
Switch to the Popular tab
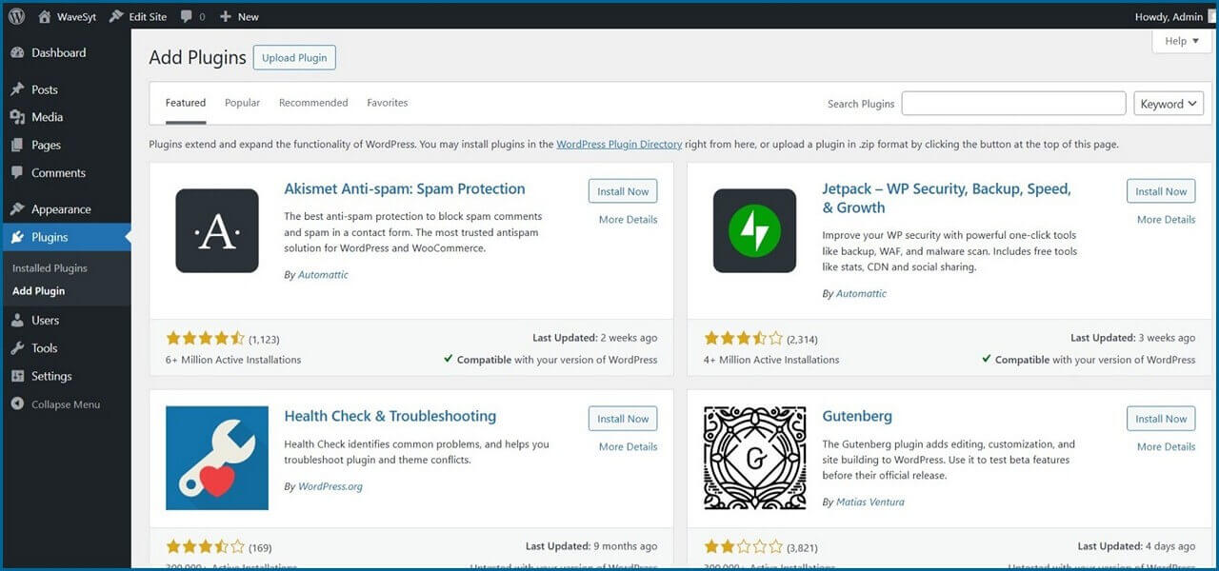[242, 103]
